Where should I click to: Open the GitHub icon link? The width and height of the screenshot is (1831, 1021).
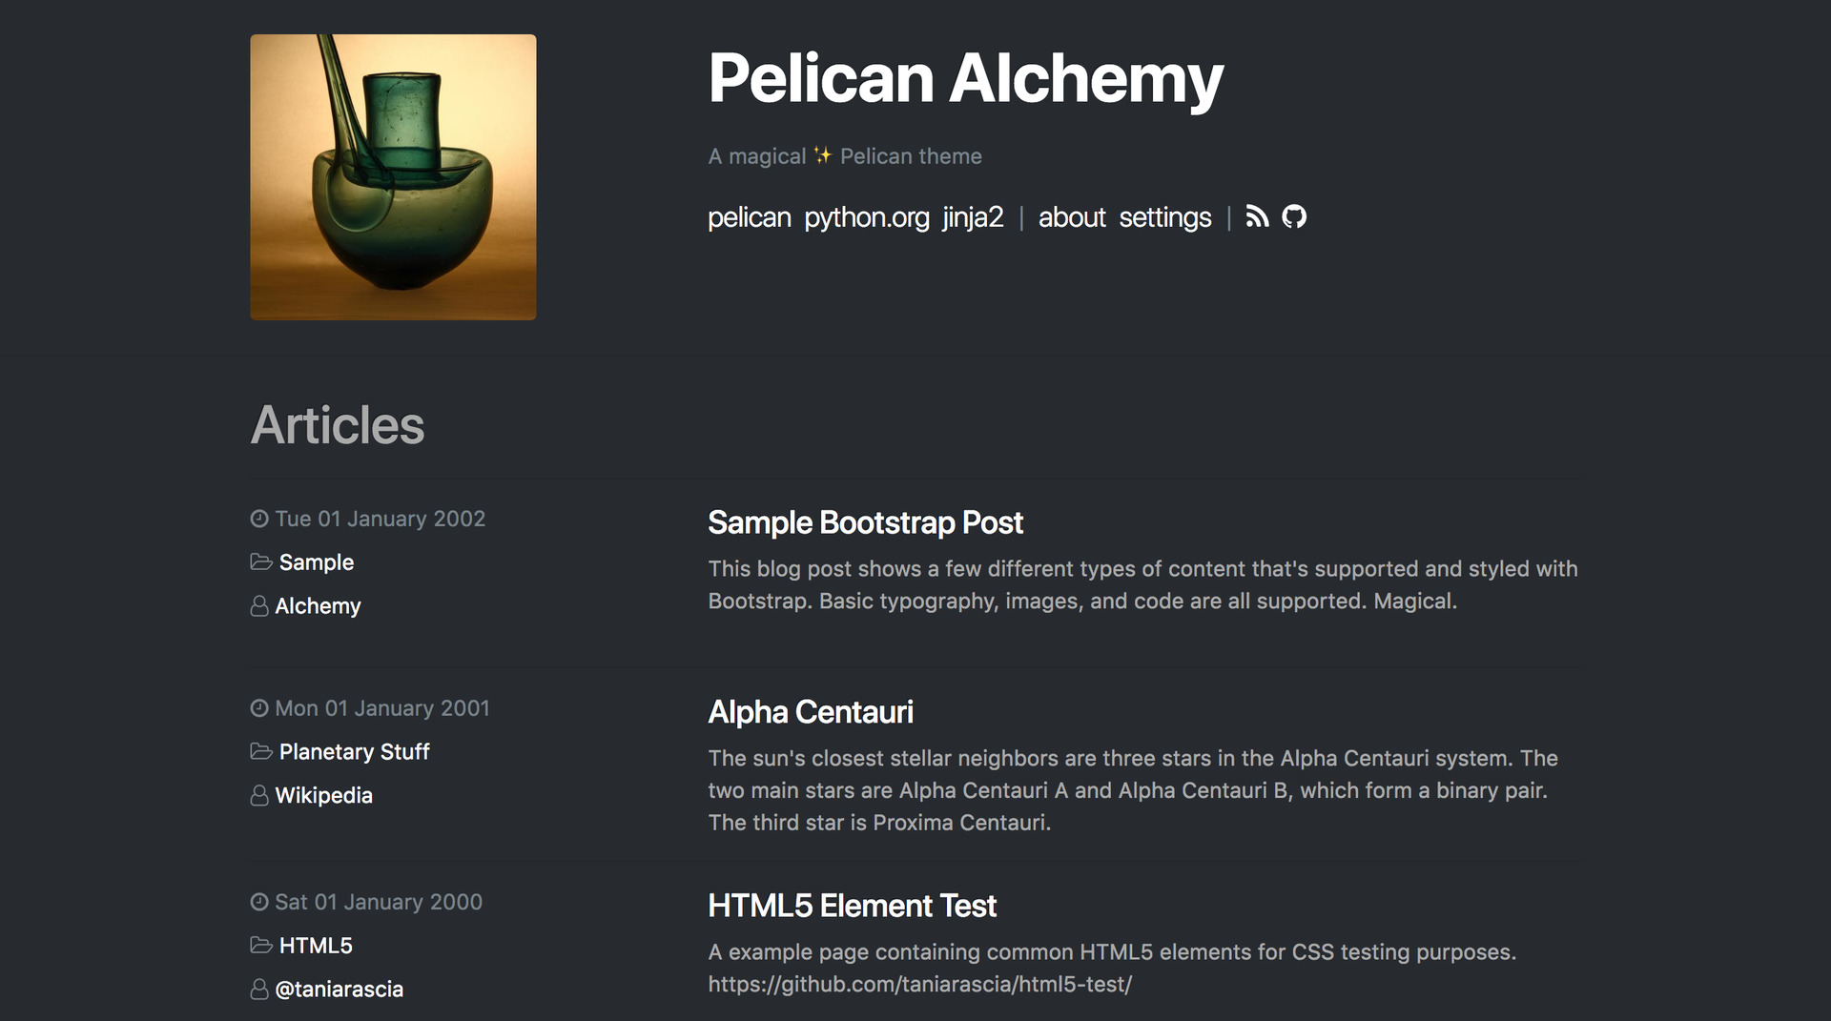(x=1294, y=217)
